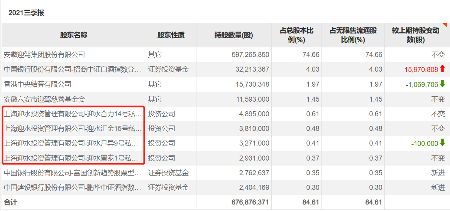The image size is (450, 211).
Task: Click the 2021三季报 heading
Action: point(26,13)
